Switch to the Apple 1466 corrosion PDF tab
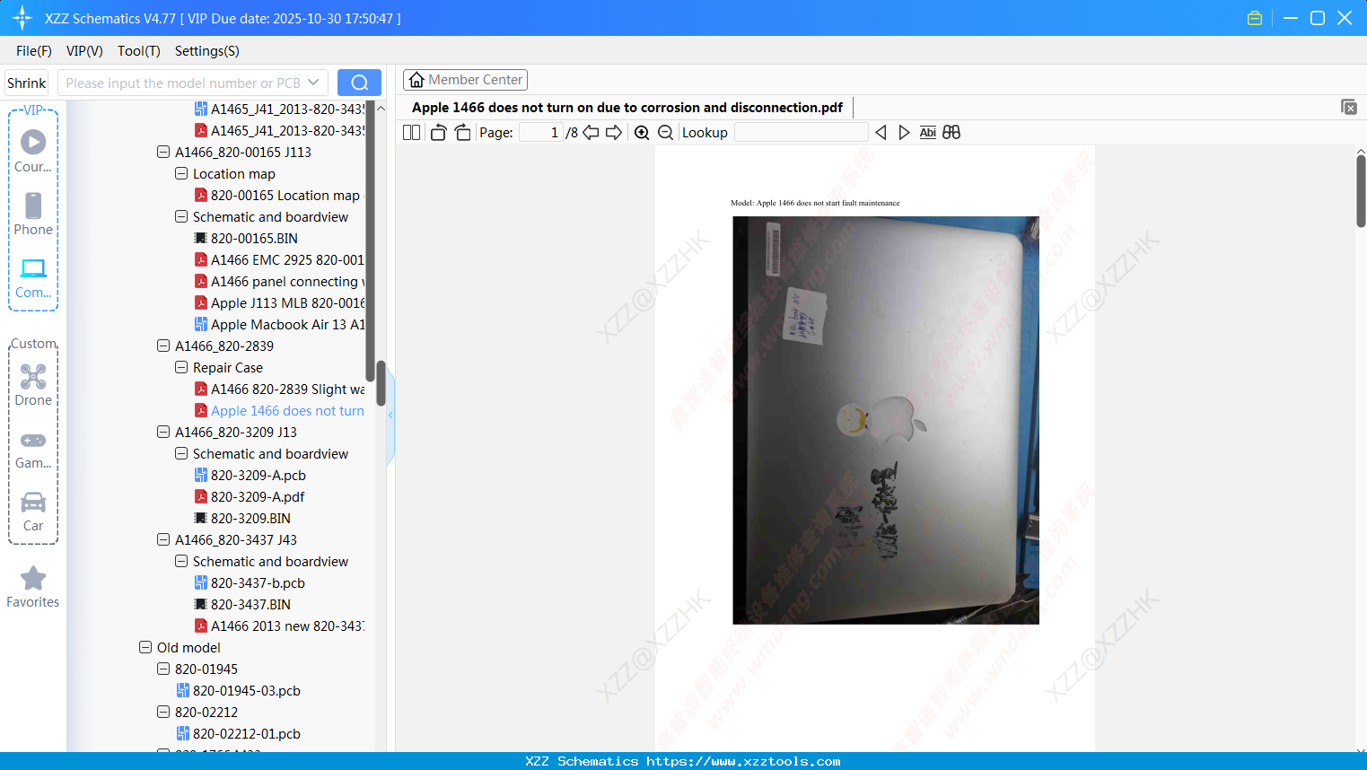 (x=627, y=108)
